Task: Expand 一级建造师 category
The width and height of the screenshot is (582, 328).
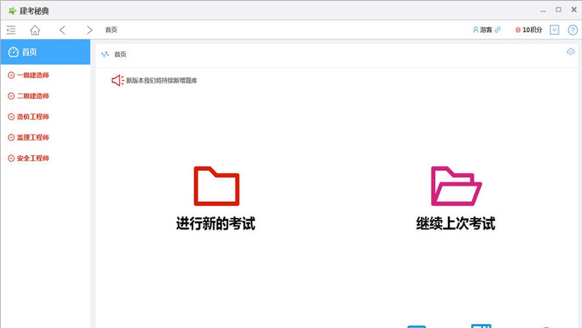Action: pyautogui.click(x=29, y=75)
